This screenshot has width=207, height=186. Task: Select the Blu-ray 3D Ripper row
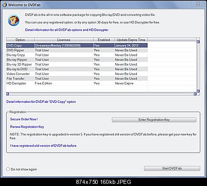[77, 65]
